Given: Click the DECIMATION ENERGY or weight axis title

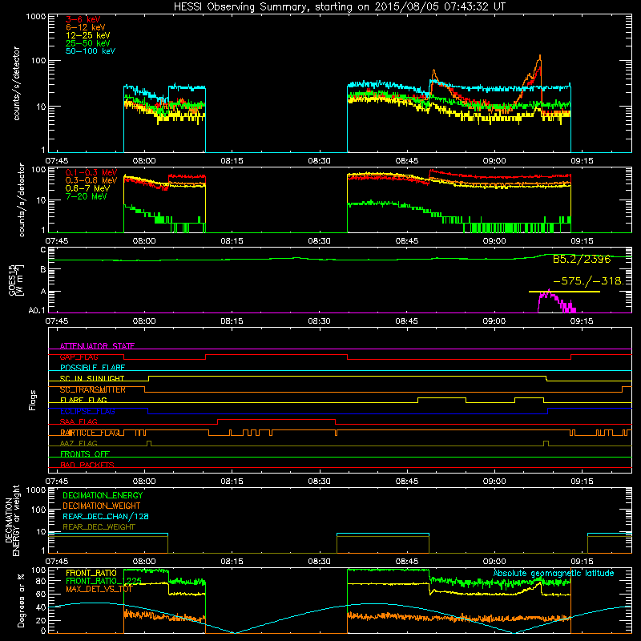Looking at the screenshot, I should [x=12, y=520].
